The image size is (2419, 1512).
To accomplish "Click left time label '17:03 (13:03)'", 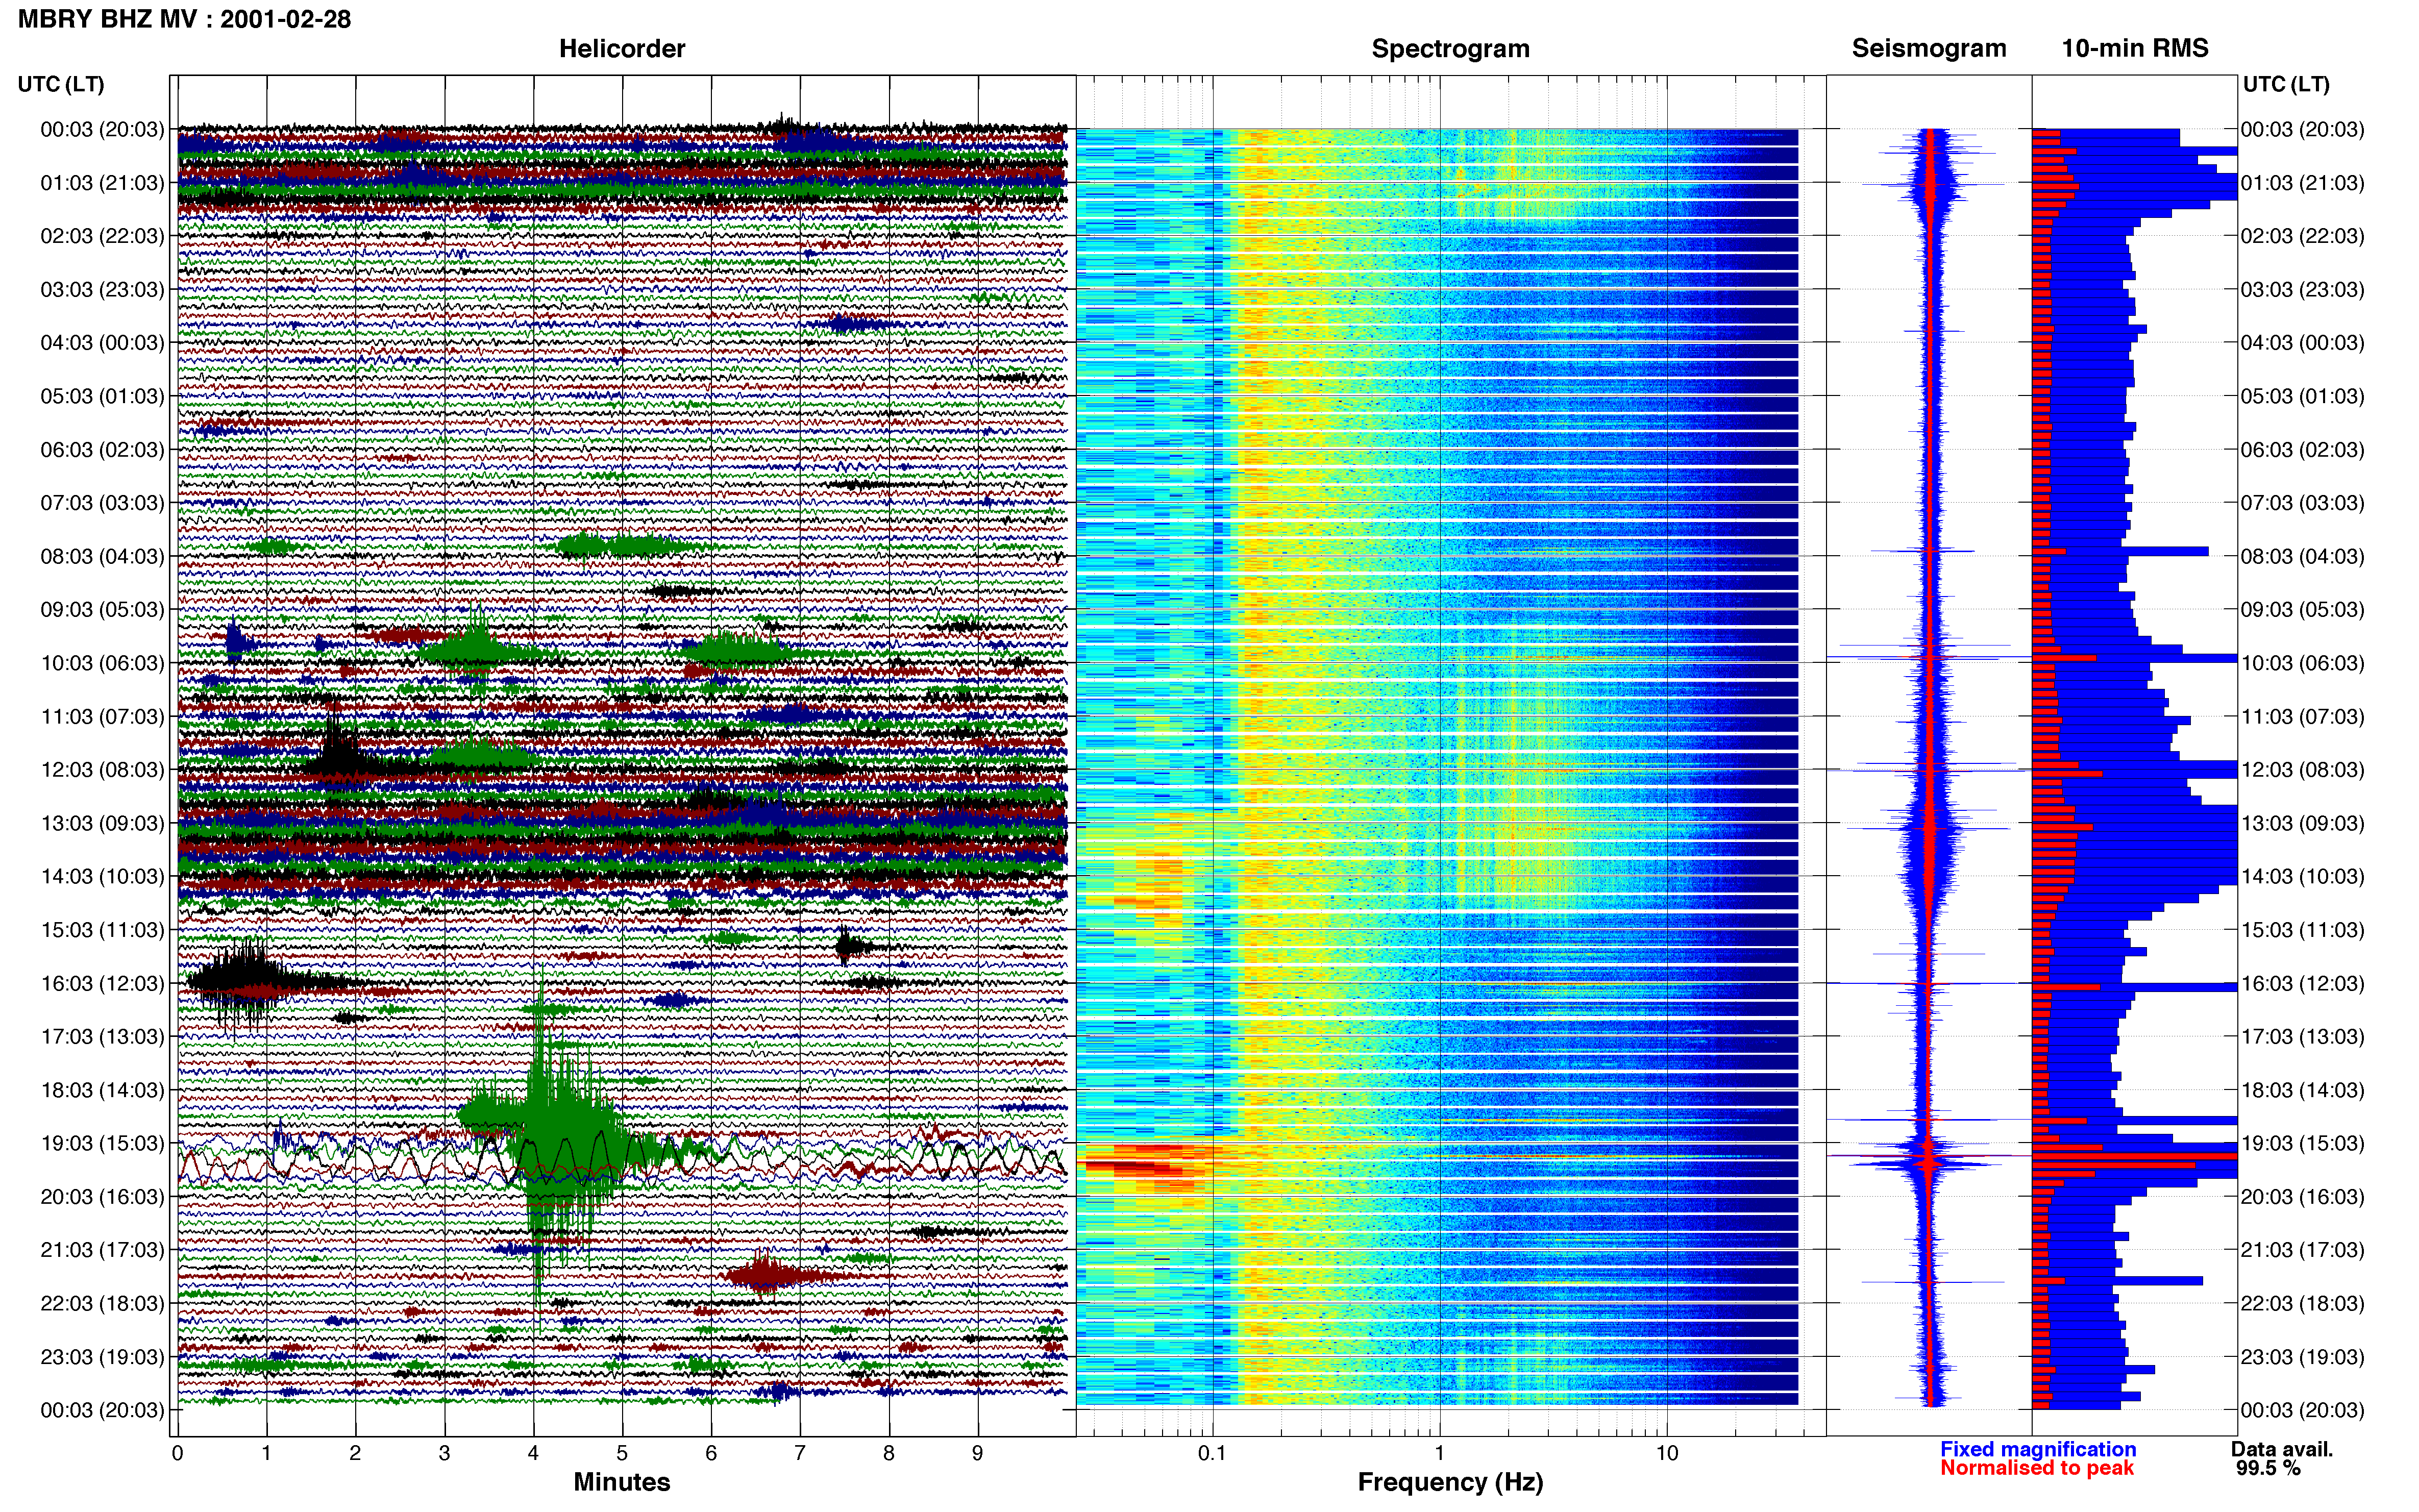I will 102,1036.
